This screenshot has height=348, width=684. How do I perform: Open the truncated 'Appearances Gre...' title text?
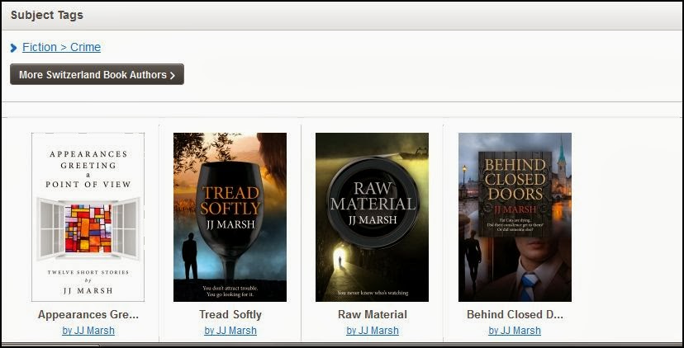click(88, 314)
